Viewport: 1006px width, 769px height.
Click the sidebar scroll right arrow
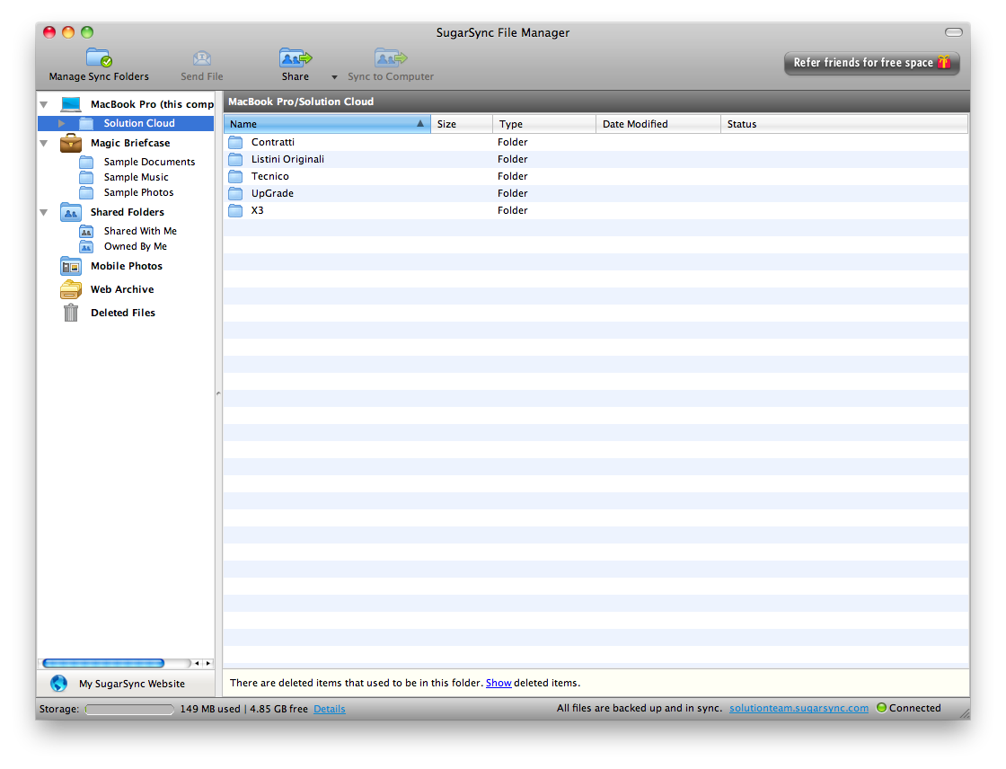pyautogui.click(x=207, y=663)
